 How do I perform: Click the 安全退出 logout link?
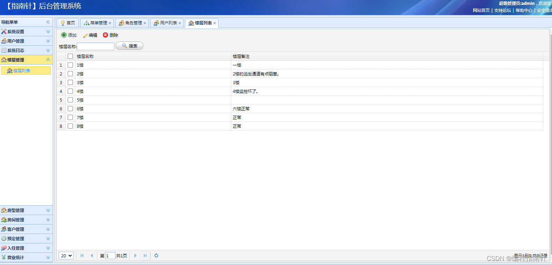[544, 10]
